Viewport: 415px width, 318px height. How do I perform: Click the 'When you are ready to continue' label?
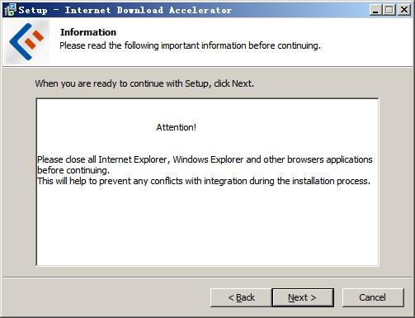(144, 83)
